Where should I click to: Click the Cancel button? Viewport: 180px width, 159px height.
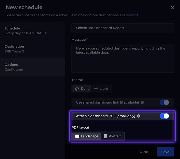click(x=145, y=152)
